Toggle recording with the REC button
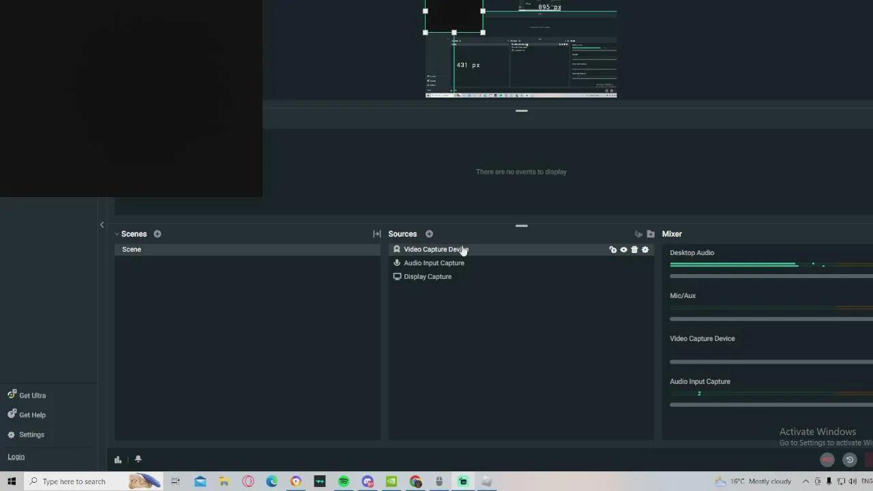Viewport: 873px width, 491px height. click(x=827, y=460)
